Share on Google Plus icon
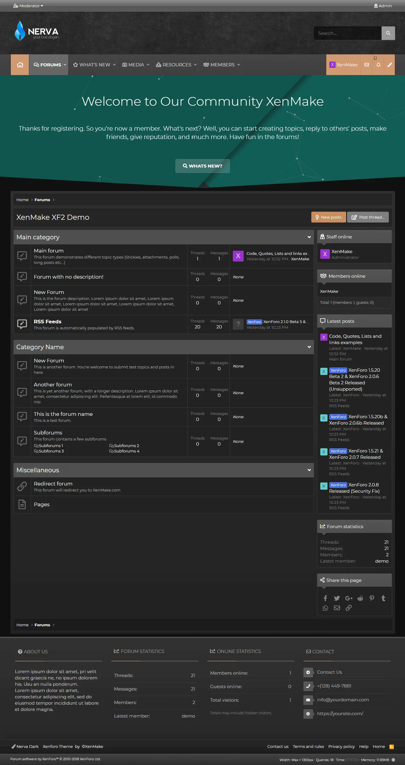 coord(349,598)
